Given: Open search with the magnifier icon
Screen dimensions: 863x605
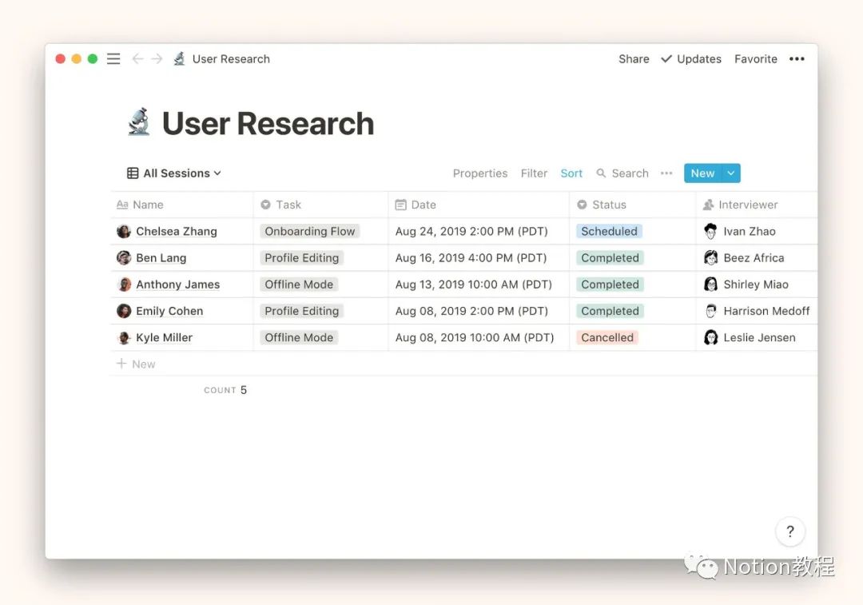Looking at the screenshot, I should click(x=603, y=173).
